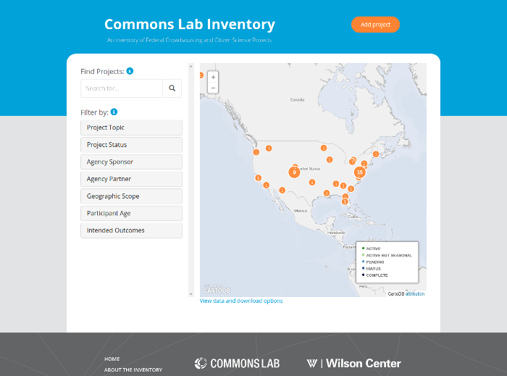Zoom in the map with plus
Viewport: 507px width, 376px height.
coord(213,78)
